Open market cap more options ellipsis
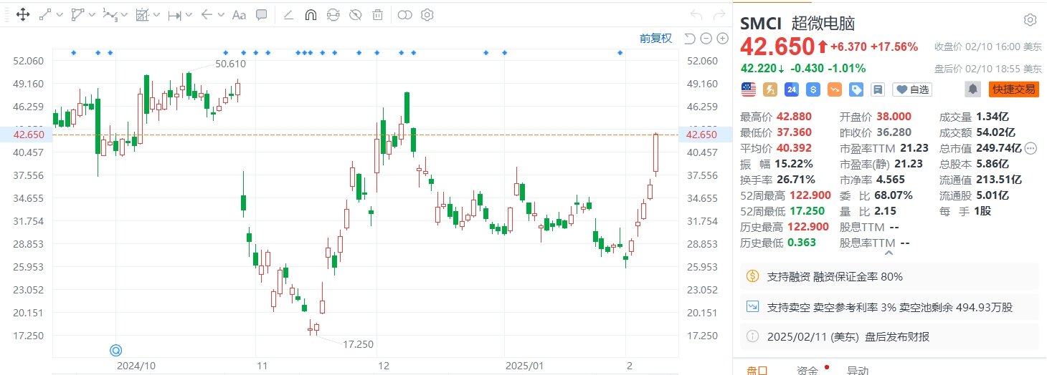Screen dimensions: 1047x375 click(1031, 148)
